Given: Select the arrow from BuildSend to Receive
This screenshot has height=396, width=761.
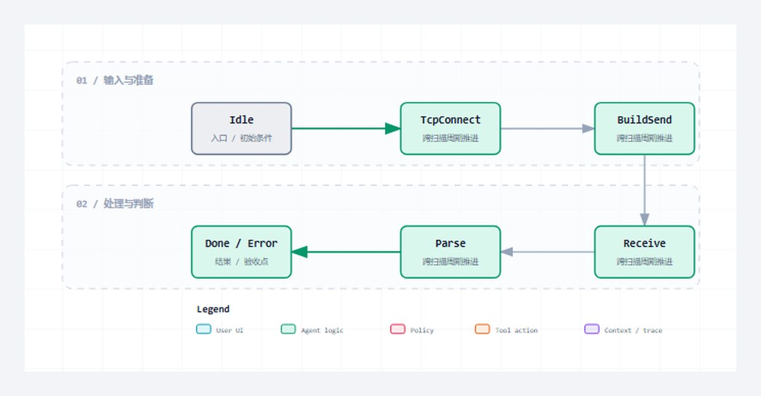Looking at the screenshot, I should pyautogui.click(x=644, y=190).
